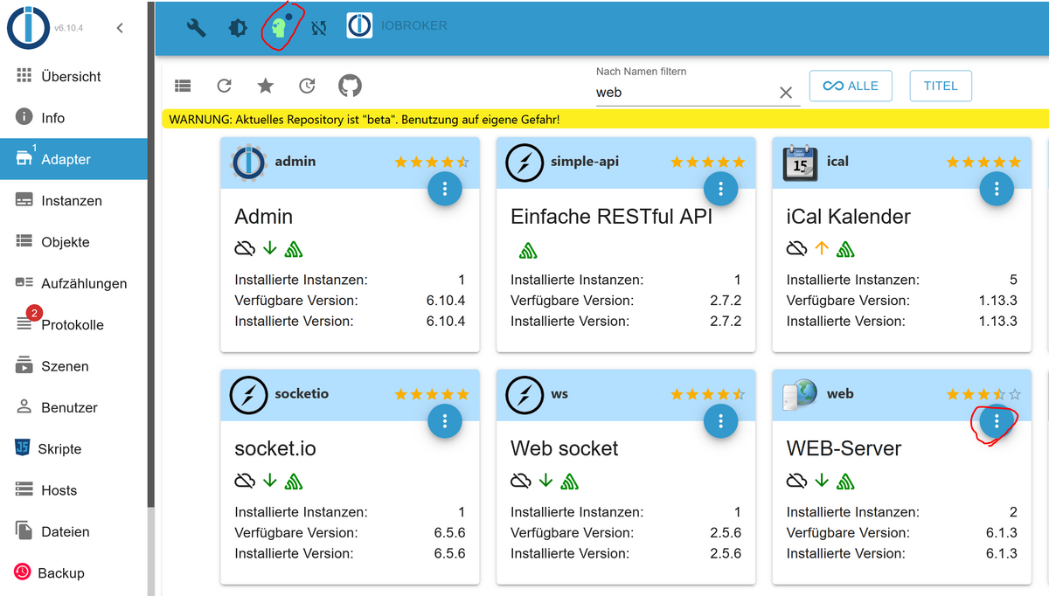
Task: Reload the adapter list with circular arrow
Action: (224, 86)
